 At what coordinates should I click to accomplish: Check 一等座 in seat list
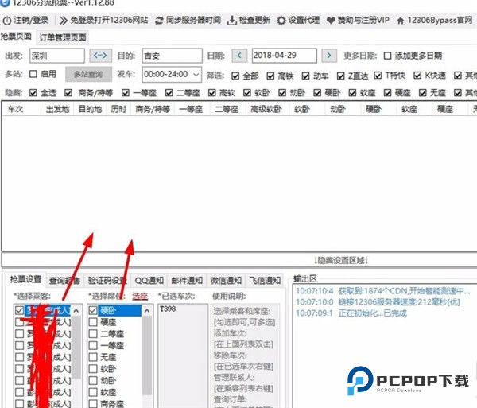[93, 345]
